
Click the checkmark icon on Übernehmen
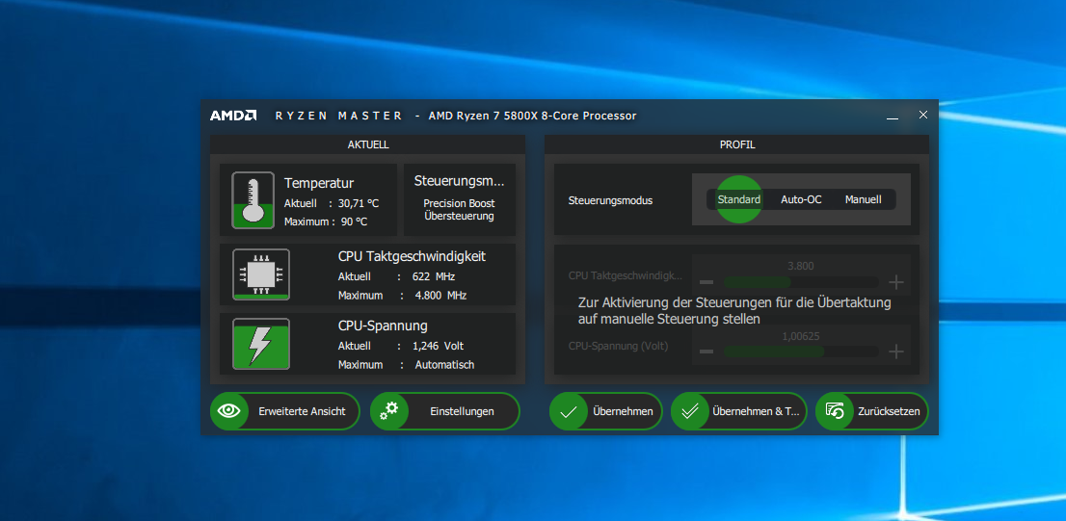(x=569, y=411)
